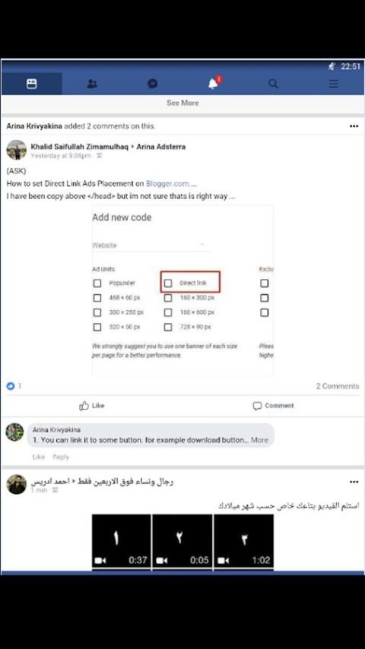Open the Friend Requests icon
The image size is (365, 649).
92,84
